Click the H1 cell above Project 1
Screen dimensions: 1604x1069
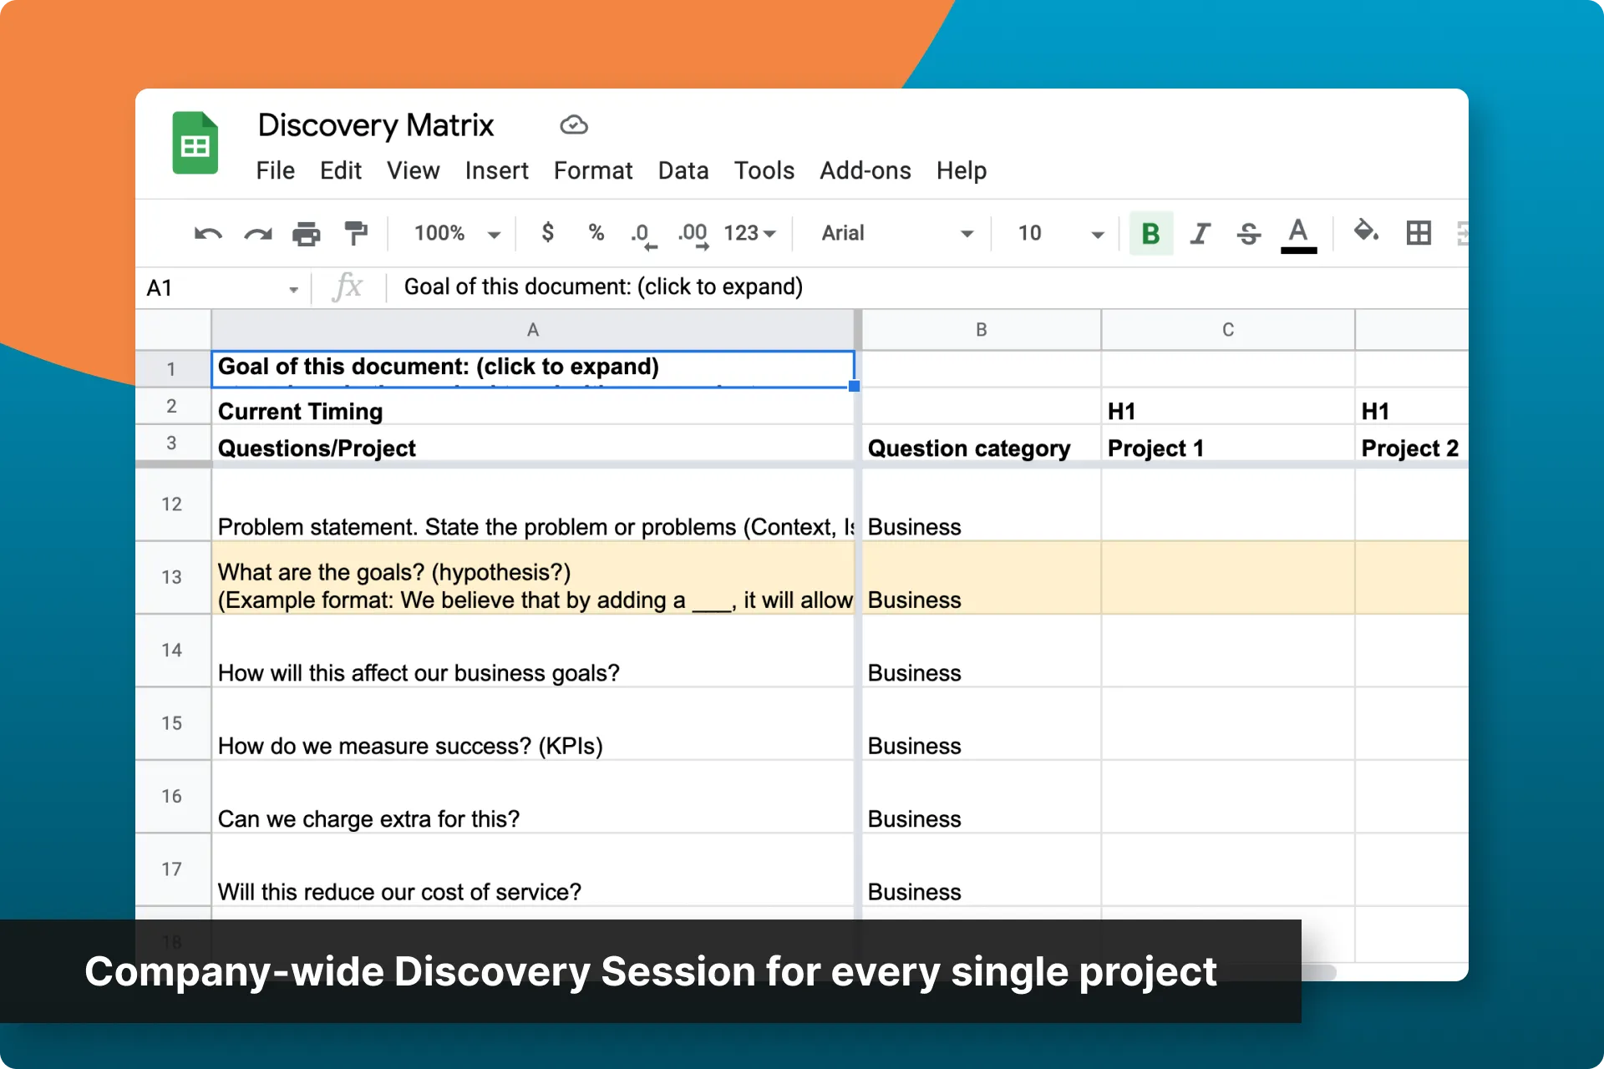coord(1228,407)
